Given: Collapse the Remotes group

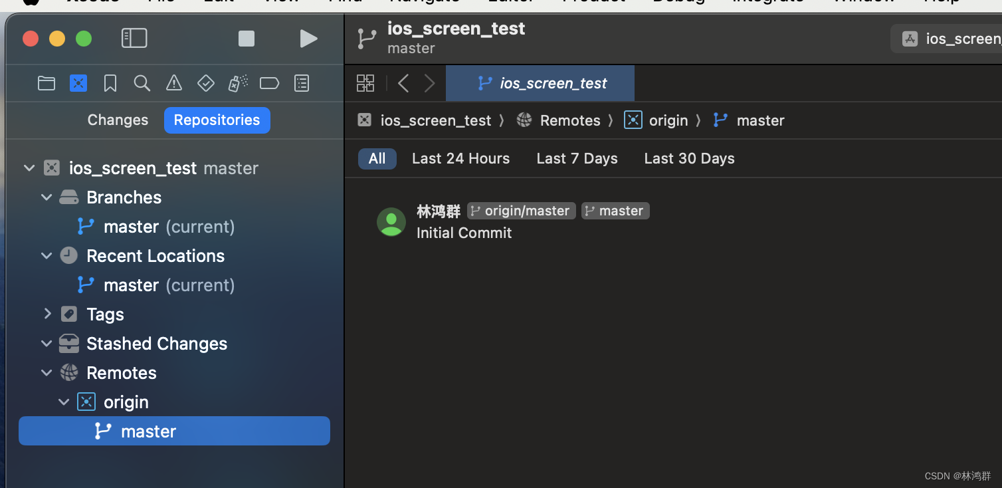Looking at the screenshot, I should [x=47, y=373].
